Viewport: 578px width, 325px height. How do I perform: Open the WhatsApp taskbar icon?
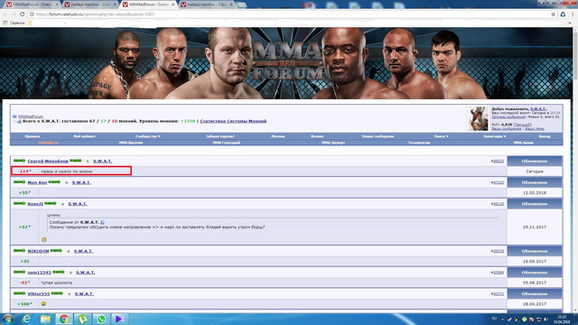coord(101,319)
